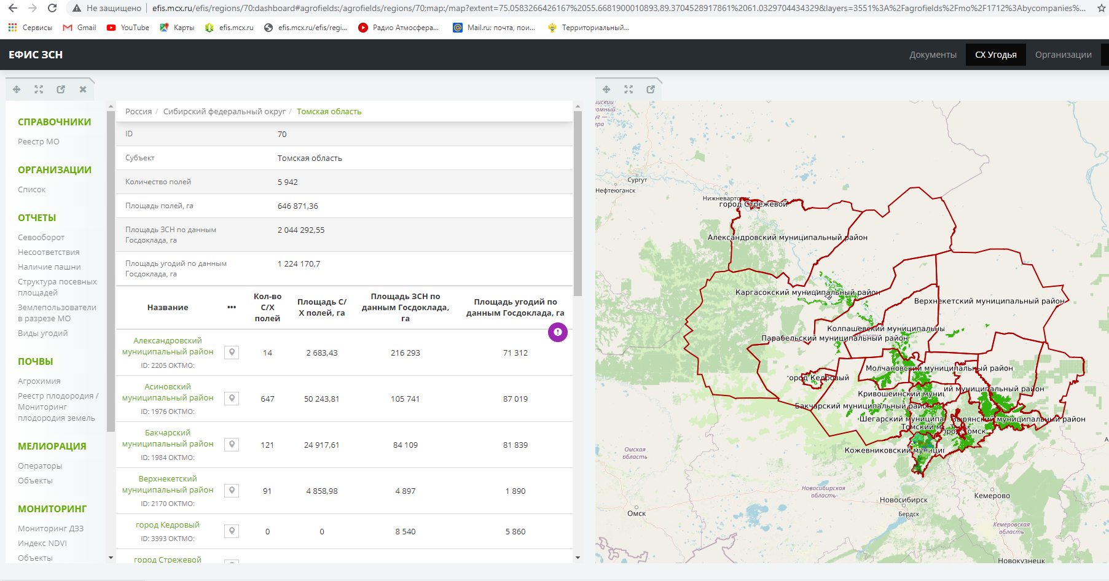Click map pin icon for Бакчарский район

(232, 445)
